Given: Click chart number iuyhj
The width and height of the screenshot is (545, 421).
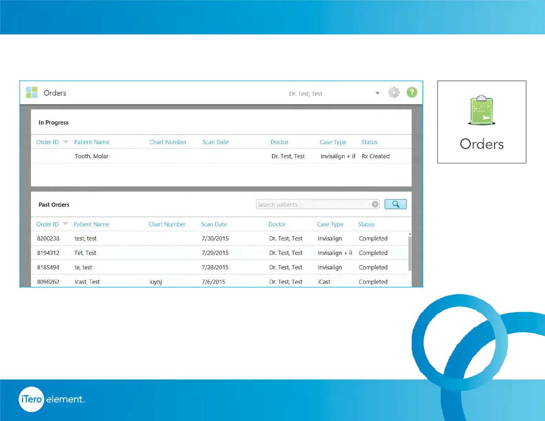Looking at the screenshot, I should pyautogui.click(x=156, y=282).
